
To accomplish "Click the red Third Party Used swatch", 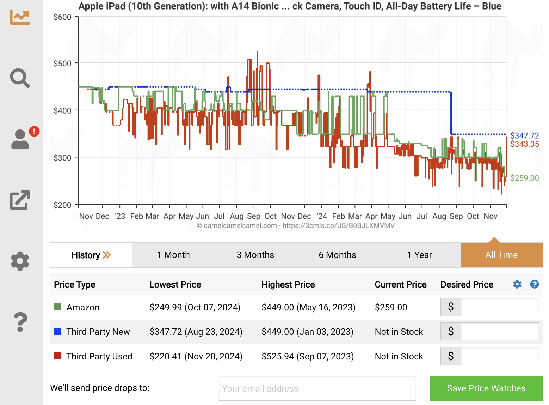I will (x=57, y=356).
